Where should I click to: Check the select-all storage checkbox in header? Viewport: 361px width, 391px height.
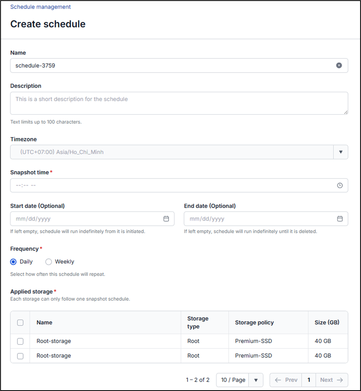point(20,322)
